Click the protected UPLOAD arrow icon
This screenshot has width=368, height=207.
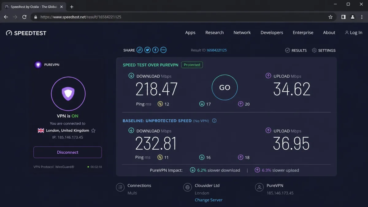click(268, 76)
